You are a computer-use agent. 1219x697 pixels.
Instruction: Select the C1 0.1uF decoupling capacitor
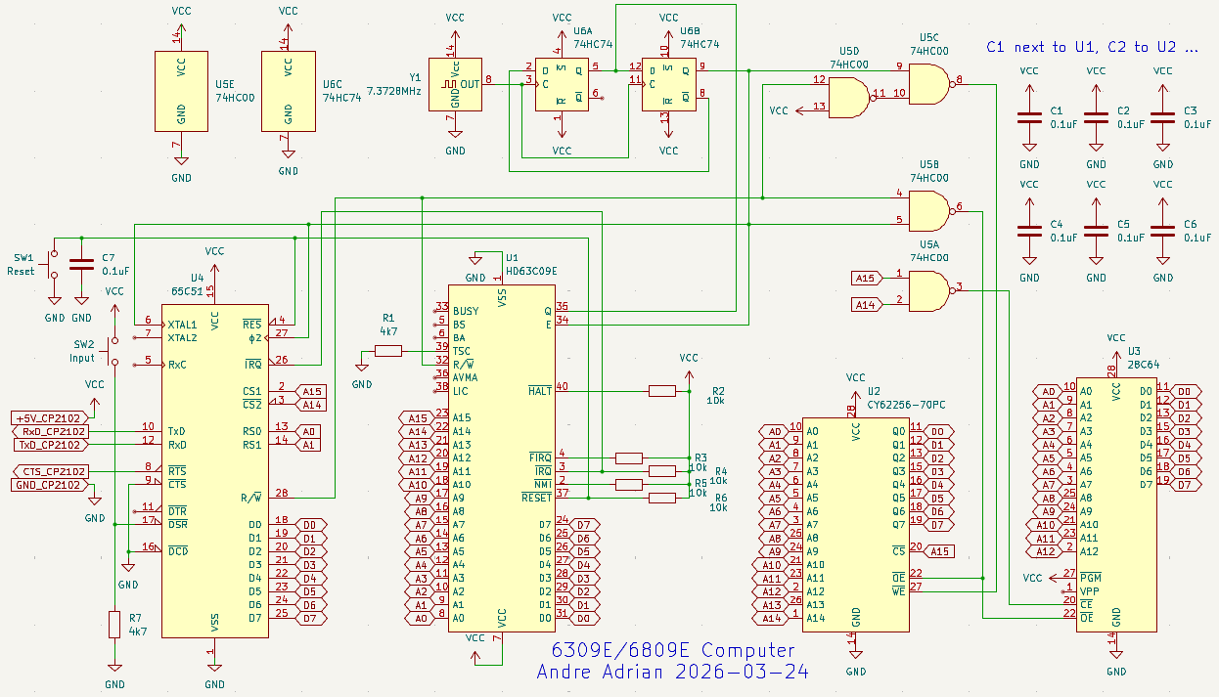[x=1029, y=117]
